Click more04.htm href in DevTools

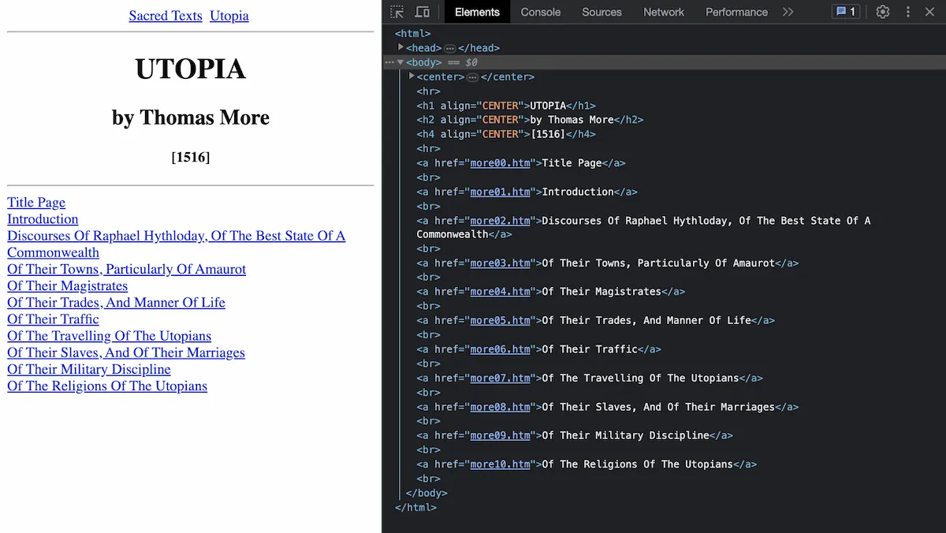point(500,292)
